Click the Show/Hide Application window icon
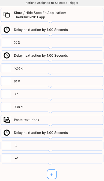This screenshot has width=104, height=181. coord(7,15)
